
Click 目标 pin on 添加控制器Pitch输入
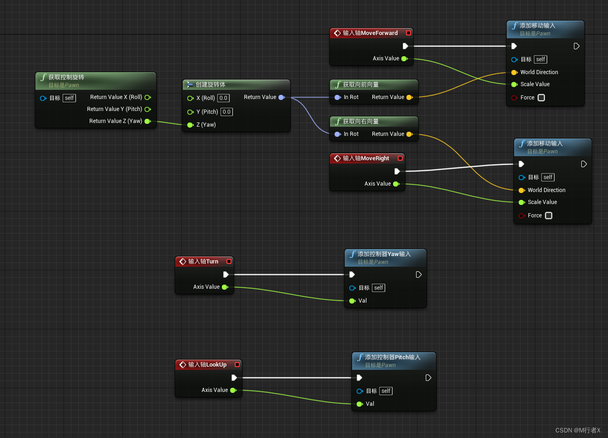pyautogui.click(x=360, y=391)
